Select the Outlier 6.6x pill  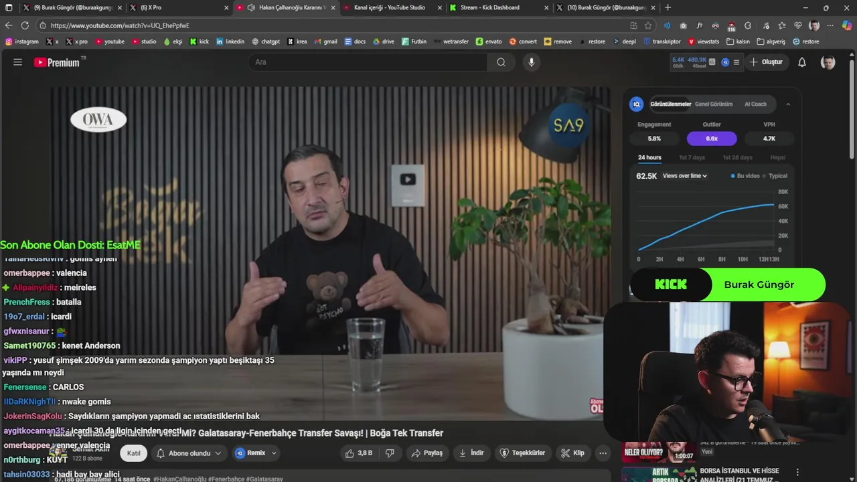pos(712,139)
